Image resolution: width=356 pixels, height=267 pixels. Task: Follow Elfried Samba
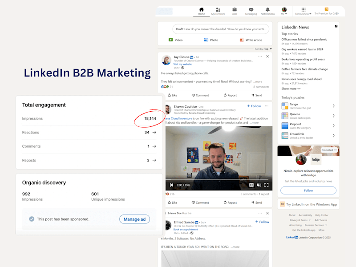click(x=262, y=222)
